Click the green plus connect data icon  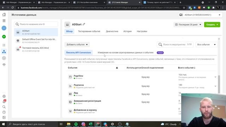(x=4, y=37)
